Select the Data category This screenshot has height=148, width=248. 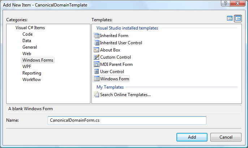[27, 41]
